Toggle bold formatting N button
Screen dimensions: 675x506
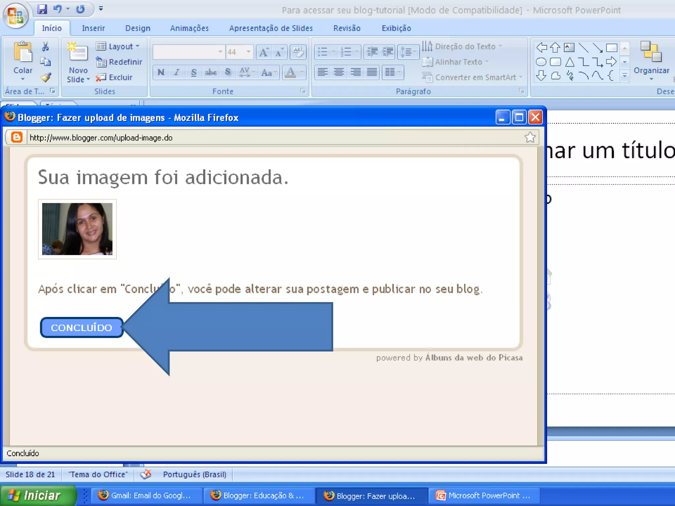[x=161, y=72]
